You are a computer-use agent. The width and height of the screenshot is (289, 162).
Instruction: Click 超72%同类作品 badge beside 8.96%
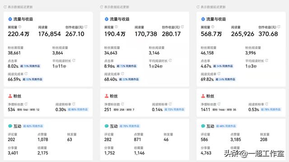point(126,66)
